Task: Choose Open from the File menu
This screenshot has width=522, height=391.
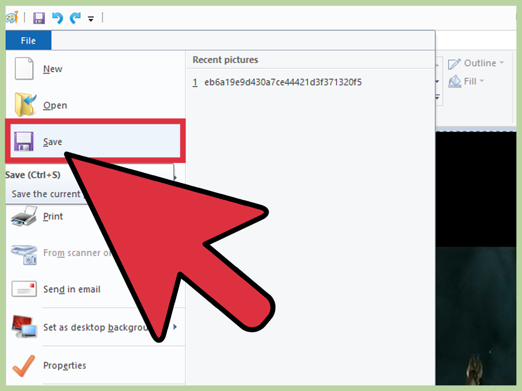Action: pos(95,105)
